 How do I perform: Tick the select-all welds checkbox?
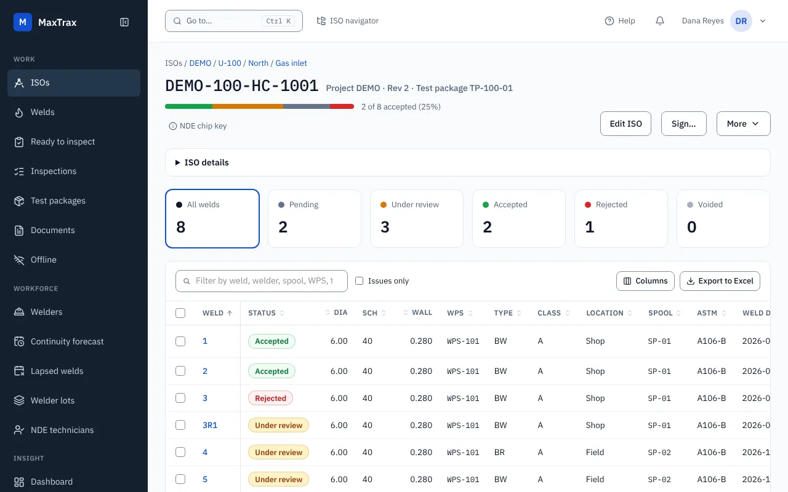(180, 313)
